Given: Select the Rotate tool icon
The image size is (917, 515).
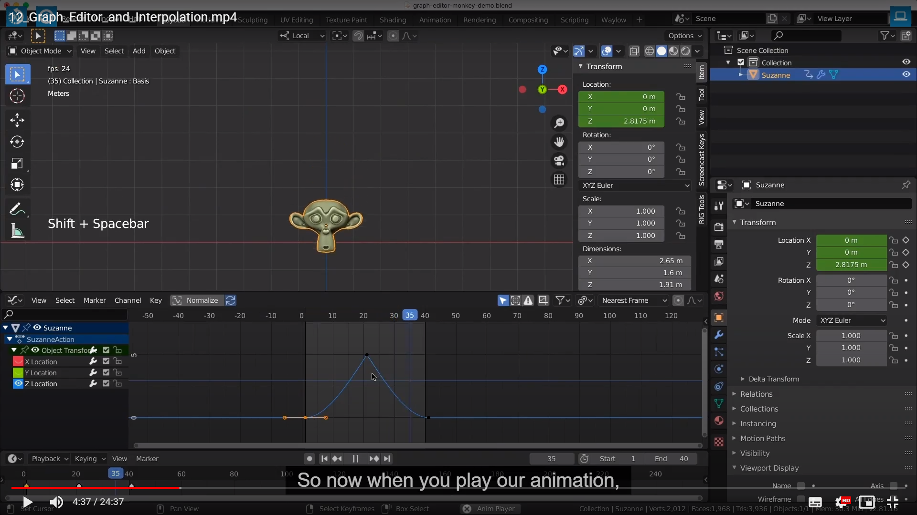Looking at the screenshot, I should coord(17,142).
